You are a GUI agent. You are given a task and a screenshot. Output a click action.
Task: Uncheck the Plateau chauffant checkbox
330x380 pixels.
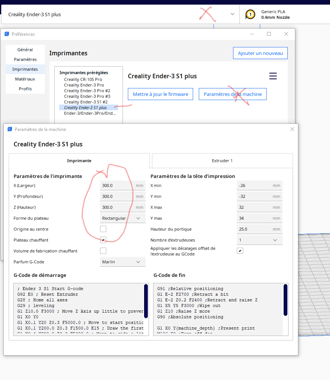[x=103, y=240]
